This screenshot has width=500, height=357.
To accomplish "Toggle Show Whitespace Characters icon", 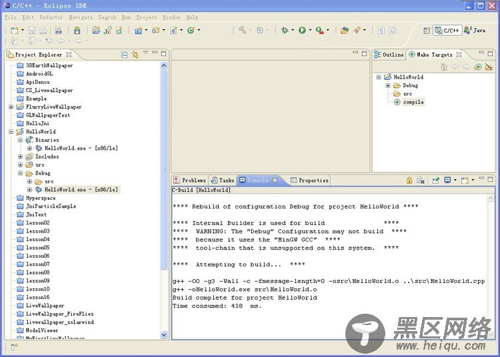I will 381,30.
